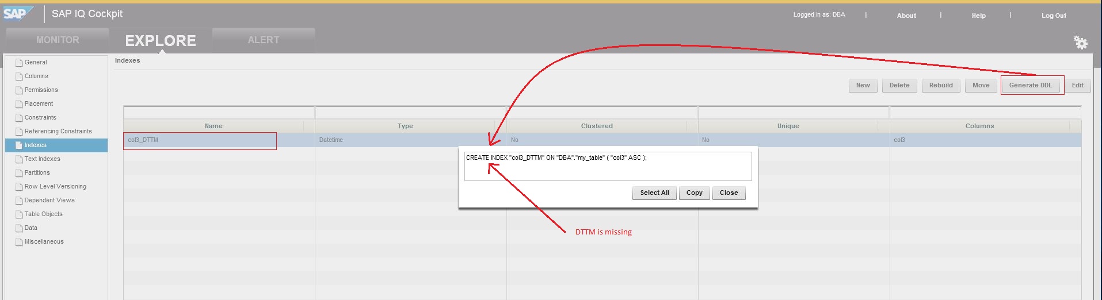Click the Move button
The image size is (1102, 300).
tap(981, 86)
